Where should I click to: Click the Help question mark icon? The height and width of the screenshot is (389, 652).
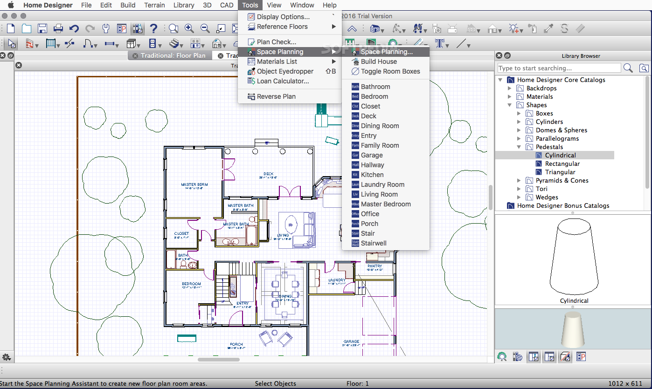pos(153,28)
